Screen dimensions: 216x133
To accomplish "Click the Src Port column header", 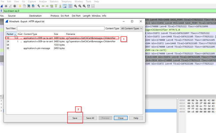I will coord(66,16).
